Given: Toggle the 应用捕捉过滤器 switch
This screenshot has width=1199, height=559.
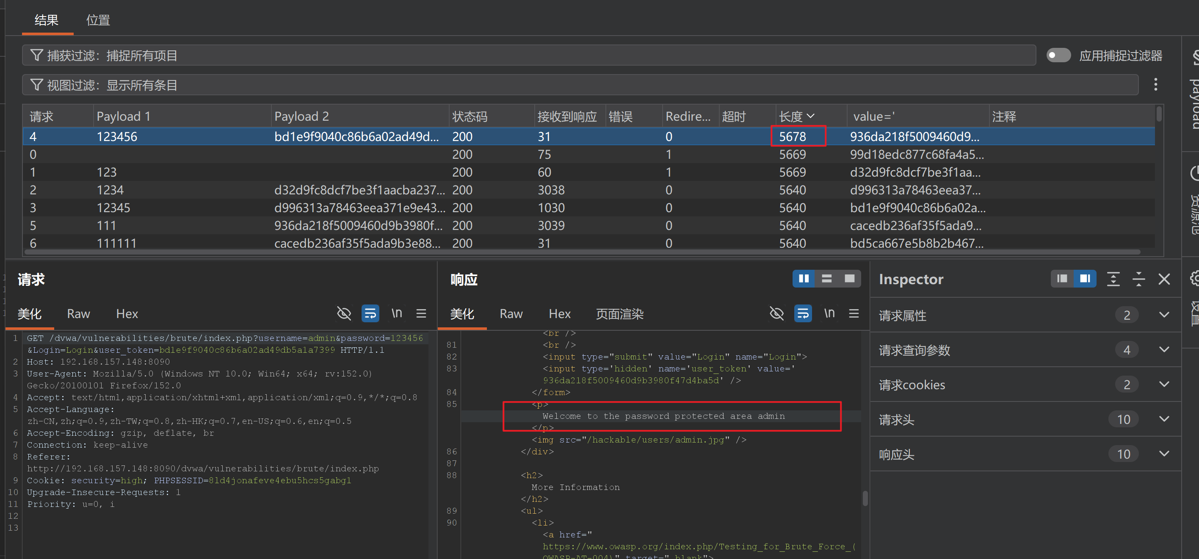Looking at the screenshot, I should (x=1058, y=55).
